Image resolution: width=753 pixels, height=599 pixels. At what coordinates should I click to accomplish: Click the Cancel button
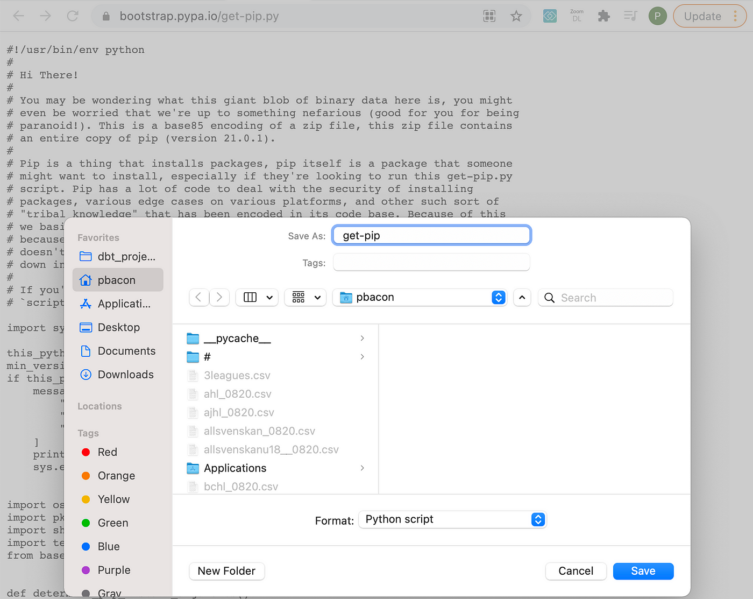click(x=576, y=571)
